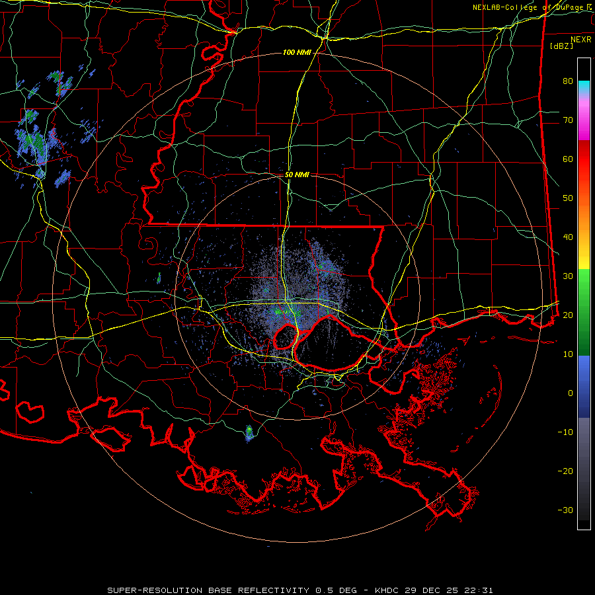Image resolution: width=595 pixels, height=595 pixels.
Task: Select the 100 NMI range ring label
Action: [x=296, y=52]
